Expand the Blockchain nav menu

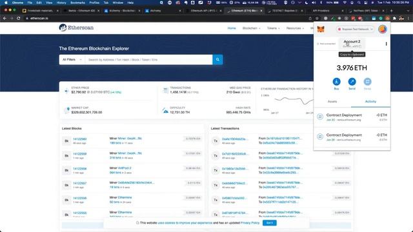click(x=251, y=28)
